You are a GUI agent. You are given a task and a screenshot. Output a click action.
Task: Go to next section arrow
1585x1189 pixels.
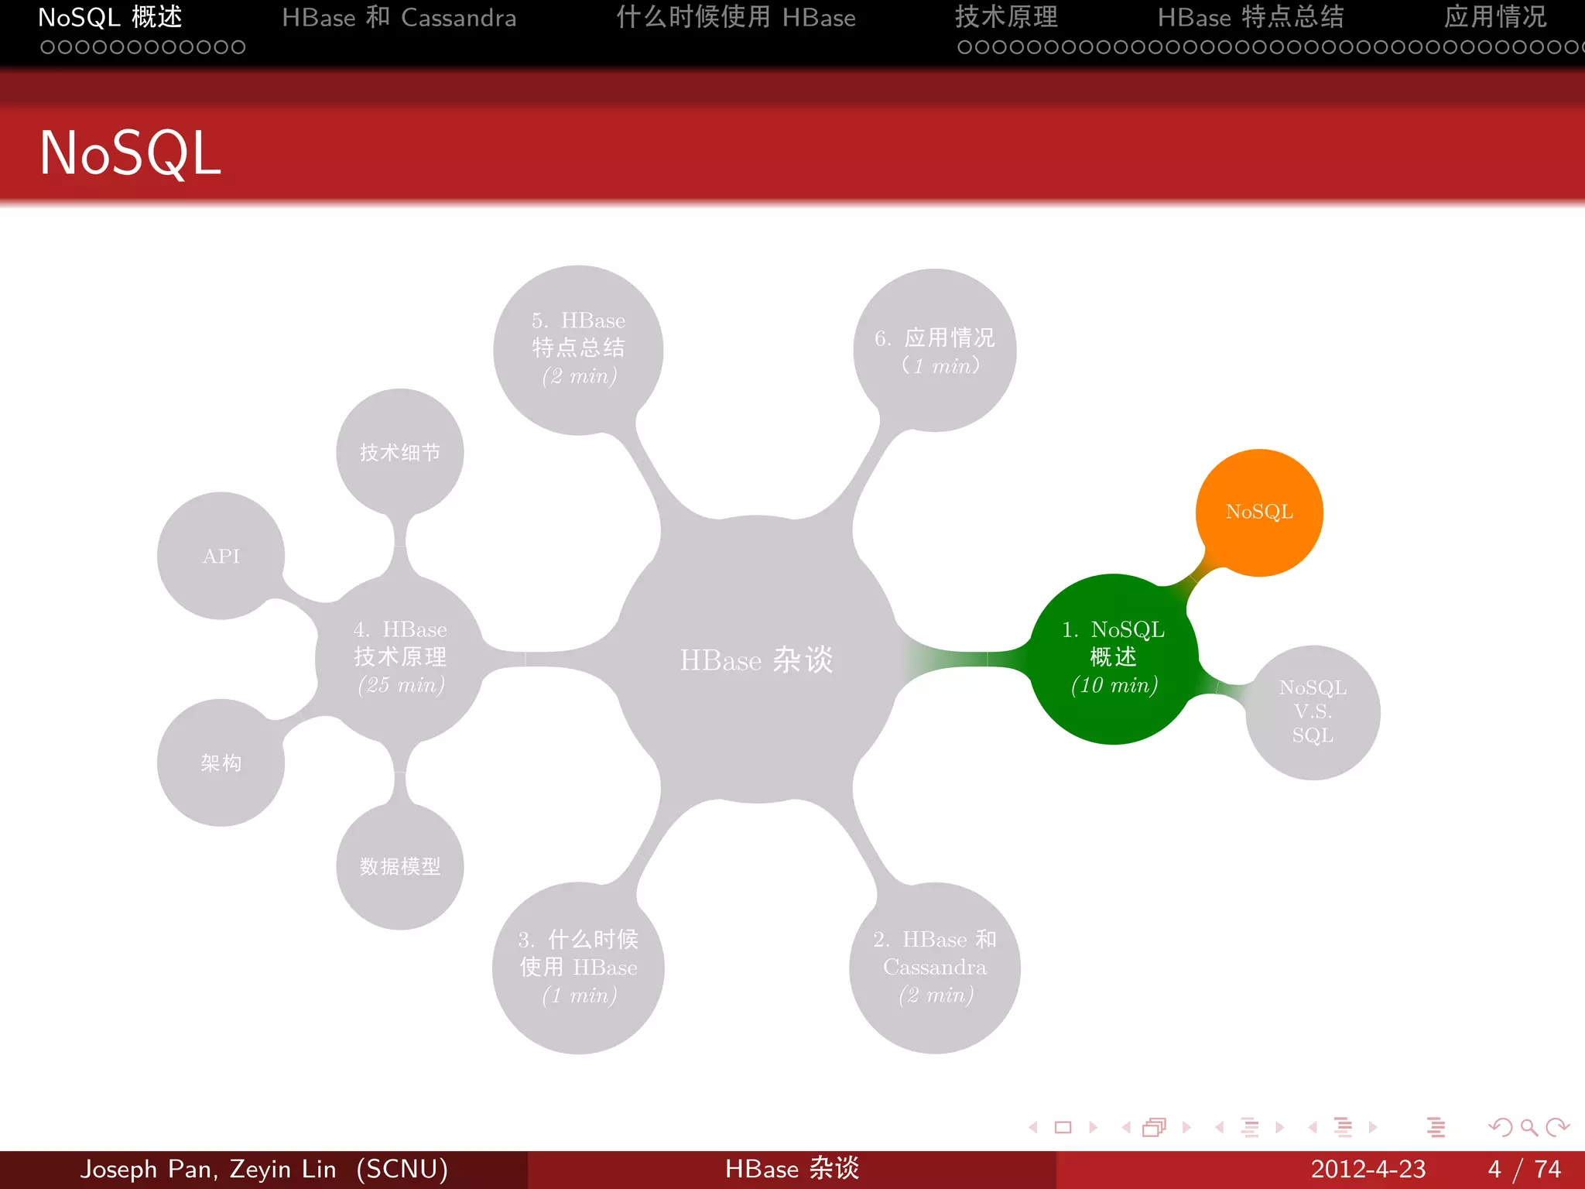click(x=1373, y=1127)
